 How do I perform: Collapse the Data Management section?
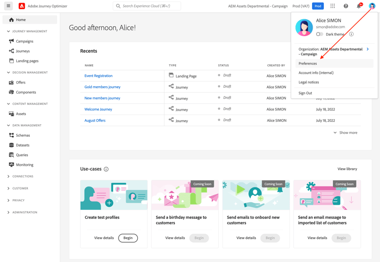9,125
